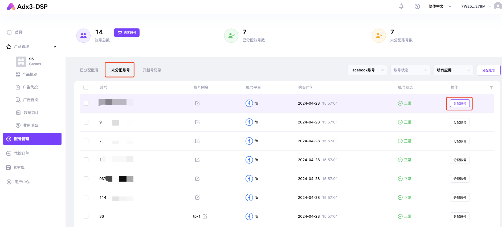Click the Adx3-DSP logo
The image size is (502, 227).
tap(27, 7)
